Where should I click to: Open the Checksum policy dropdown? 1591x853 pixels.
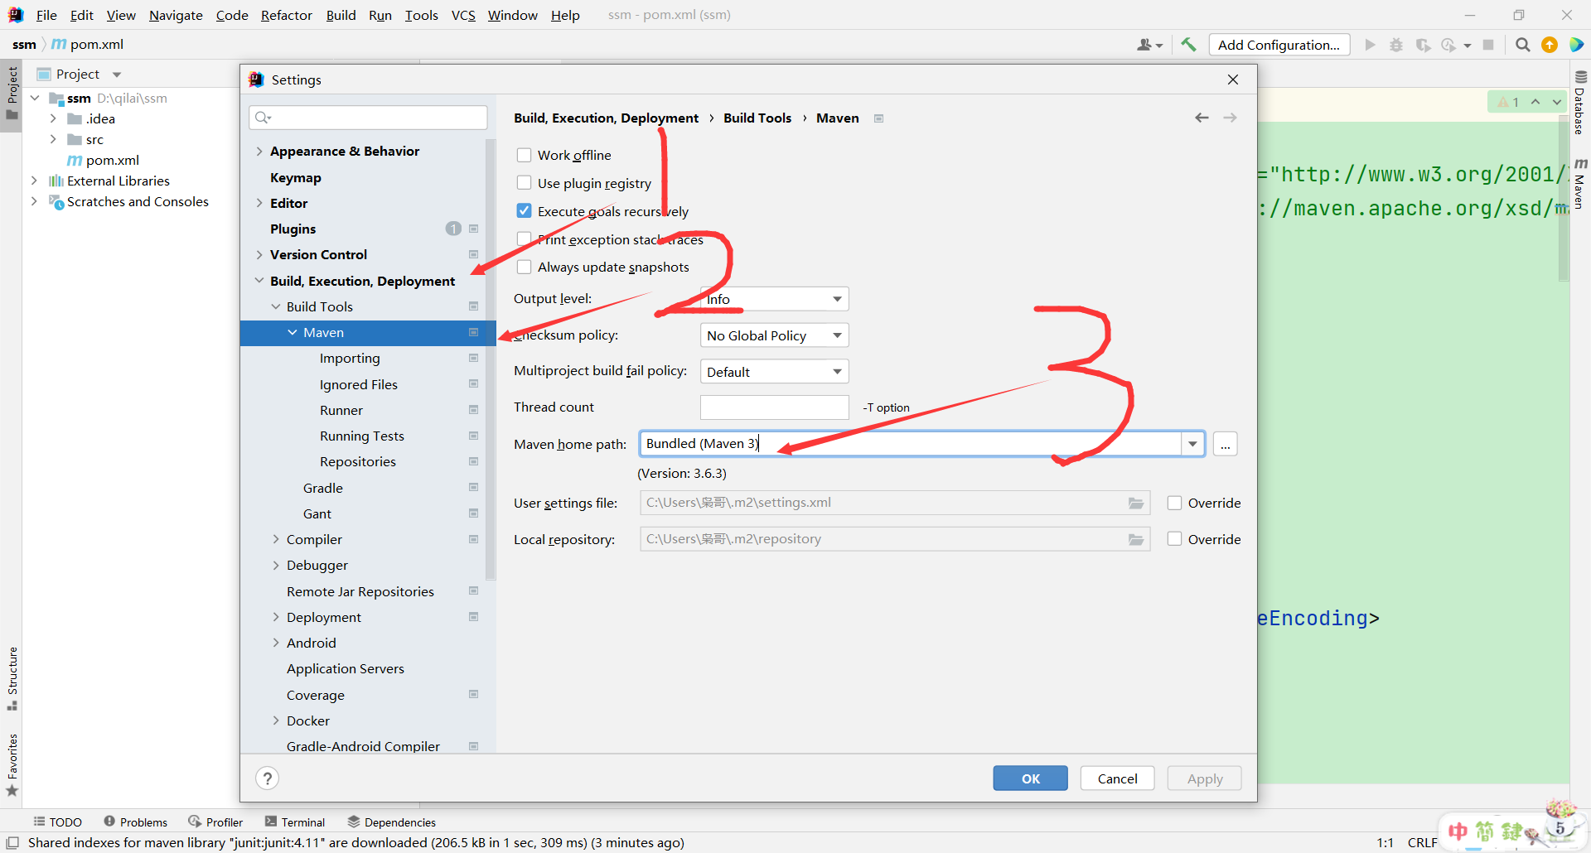click(837, 335)
